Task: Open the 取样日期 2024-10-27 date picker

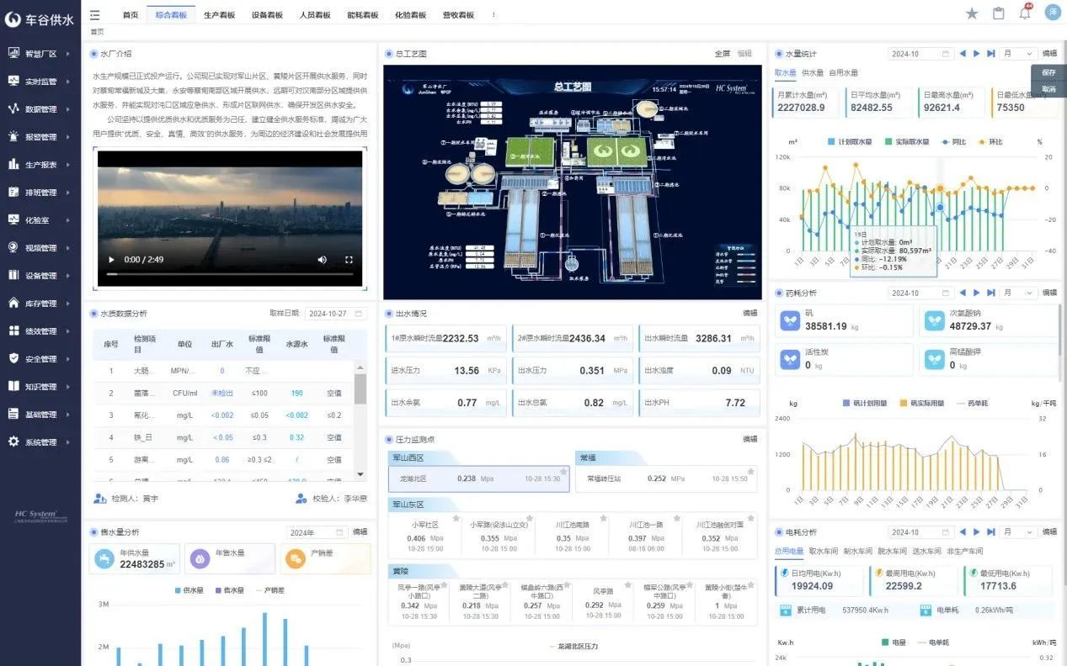Action: coord(336,313)
